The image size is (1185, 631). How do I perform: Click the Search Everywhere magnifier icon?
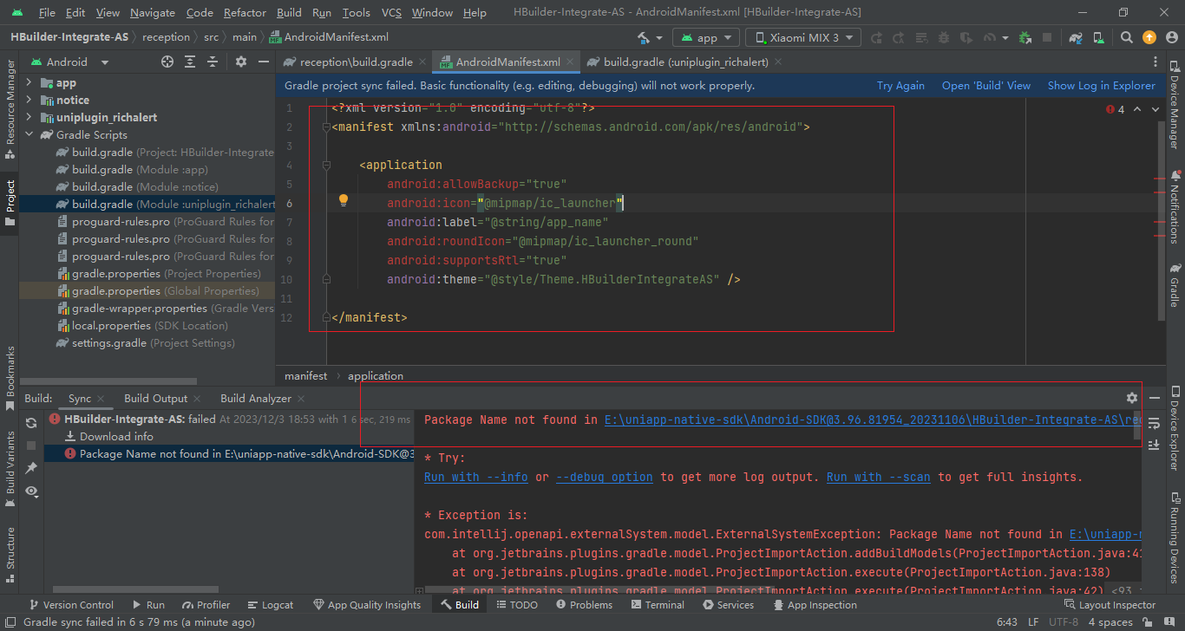[1126, 38]
